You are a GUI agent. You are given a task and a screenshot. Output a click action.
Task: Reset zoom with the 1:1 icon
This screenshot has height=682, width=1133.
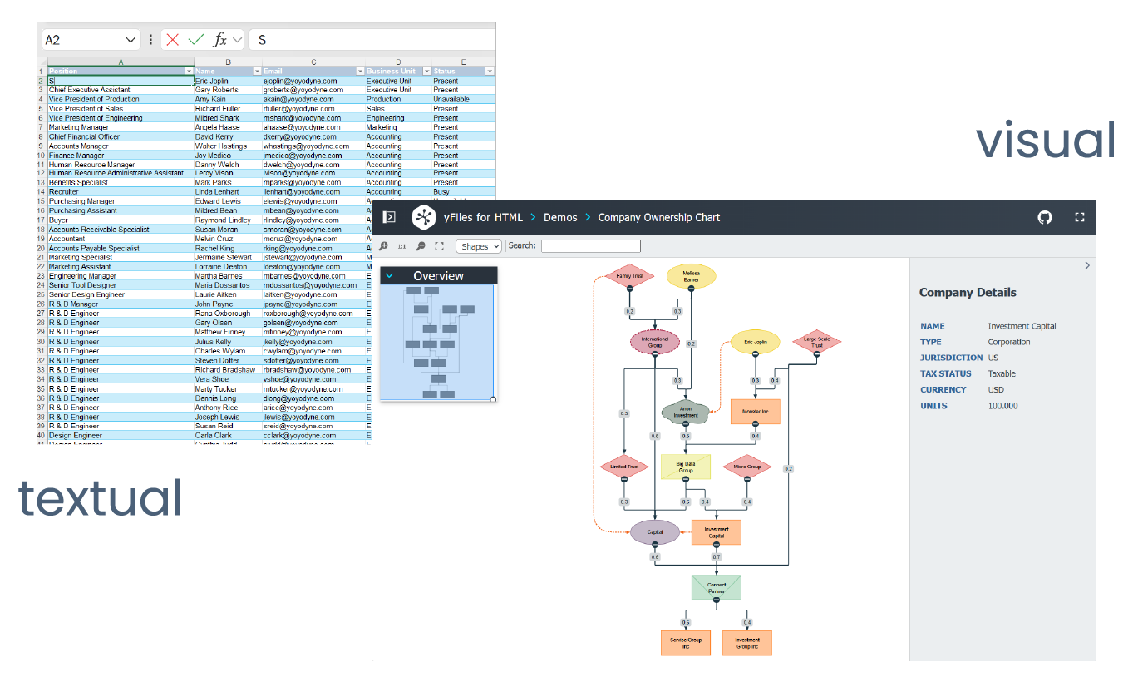[x=401, y=246]
